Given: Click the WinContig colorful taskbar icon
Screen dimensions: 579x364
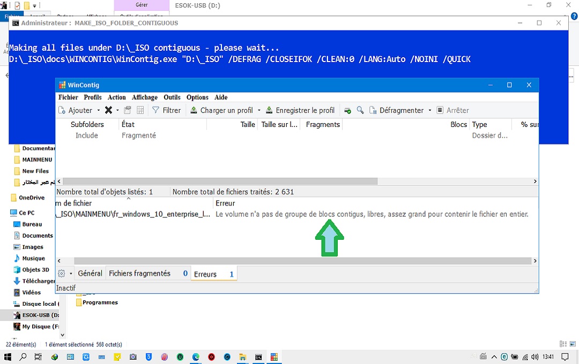Looking at the screenshot, I should pyautogui.click(x=274, y=357).
